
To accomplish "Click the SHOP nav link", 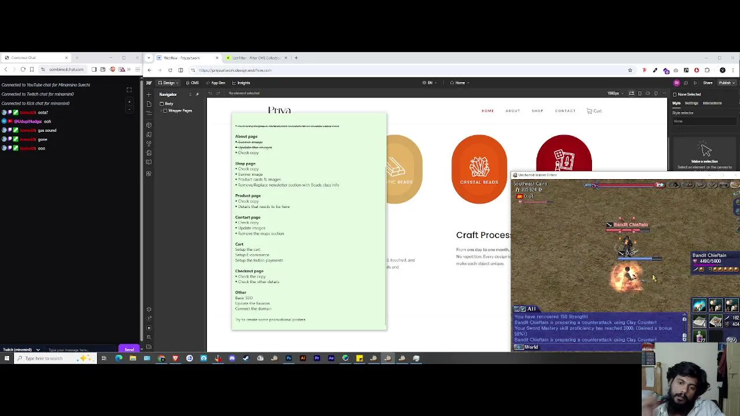I will pyautogui.click(x=537, y=111).
